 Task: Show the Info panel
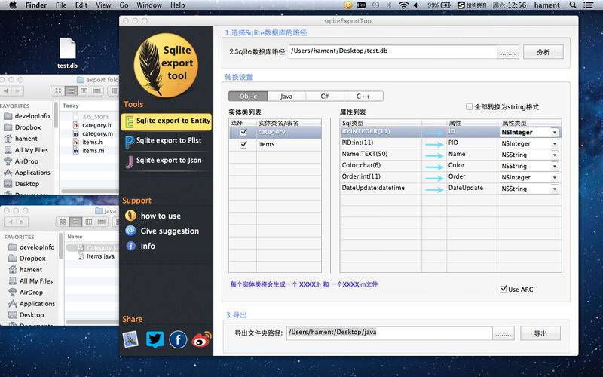point(140,246)
